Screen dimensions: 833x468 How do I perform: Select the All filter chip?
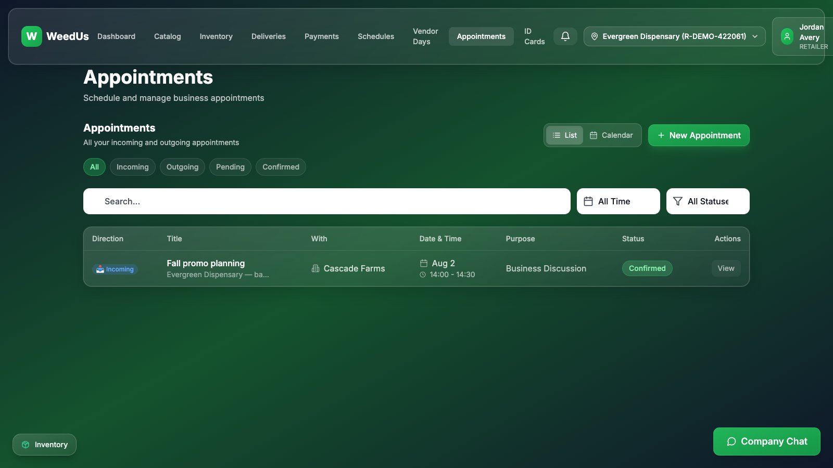coord(94,167)
